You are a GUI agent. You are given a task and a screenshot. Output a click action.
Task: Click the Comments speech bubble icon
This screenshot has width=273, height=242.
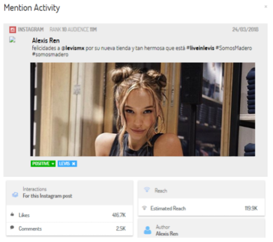[12, 228]
